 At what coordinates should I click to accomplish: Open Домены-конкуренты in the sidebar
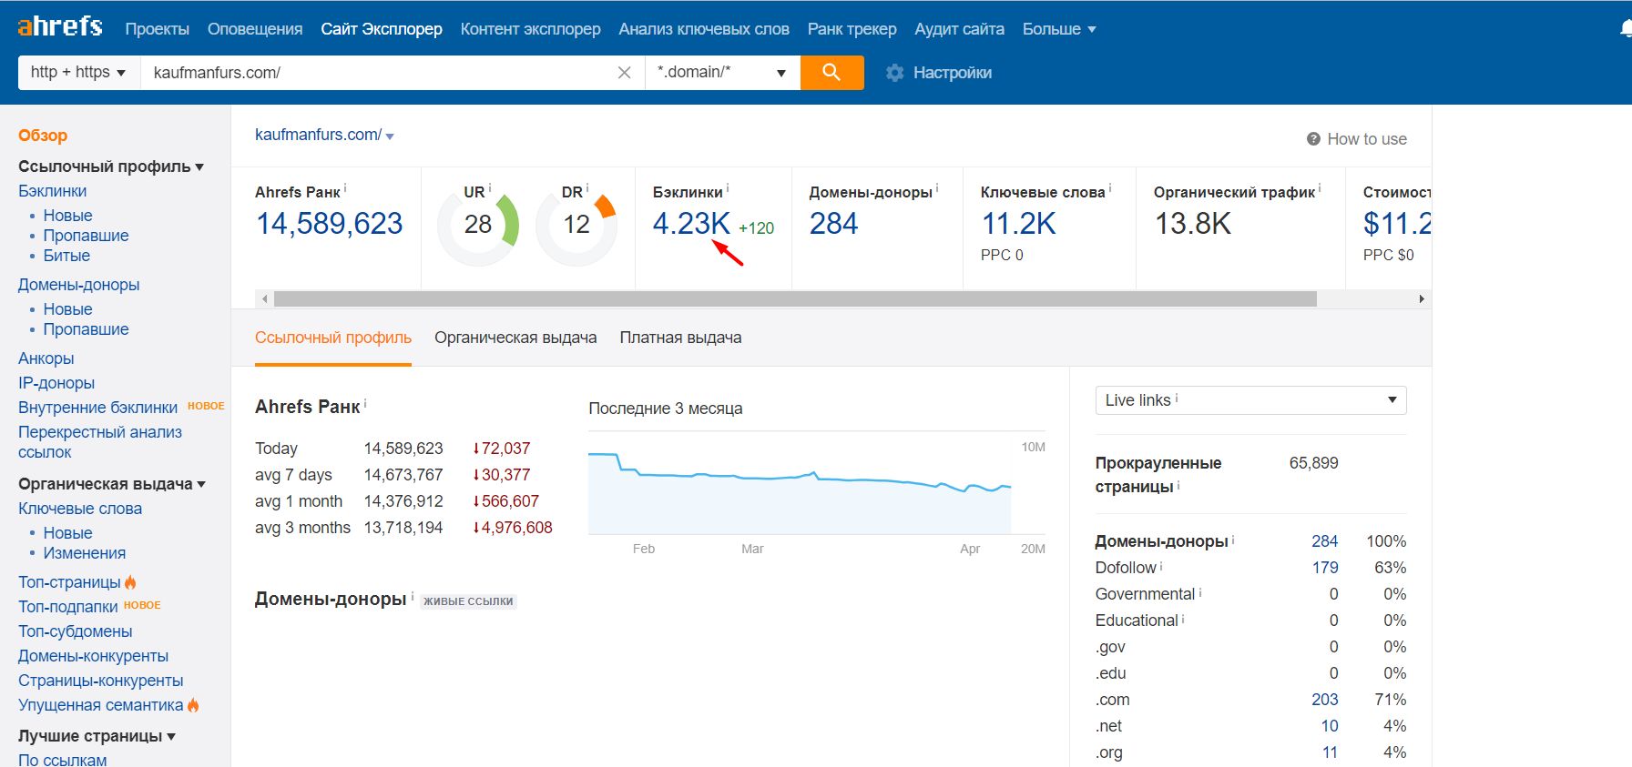click(x=94, y=656)
